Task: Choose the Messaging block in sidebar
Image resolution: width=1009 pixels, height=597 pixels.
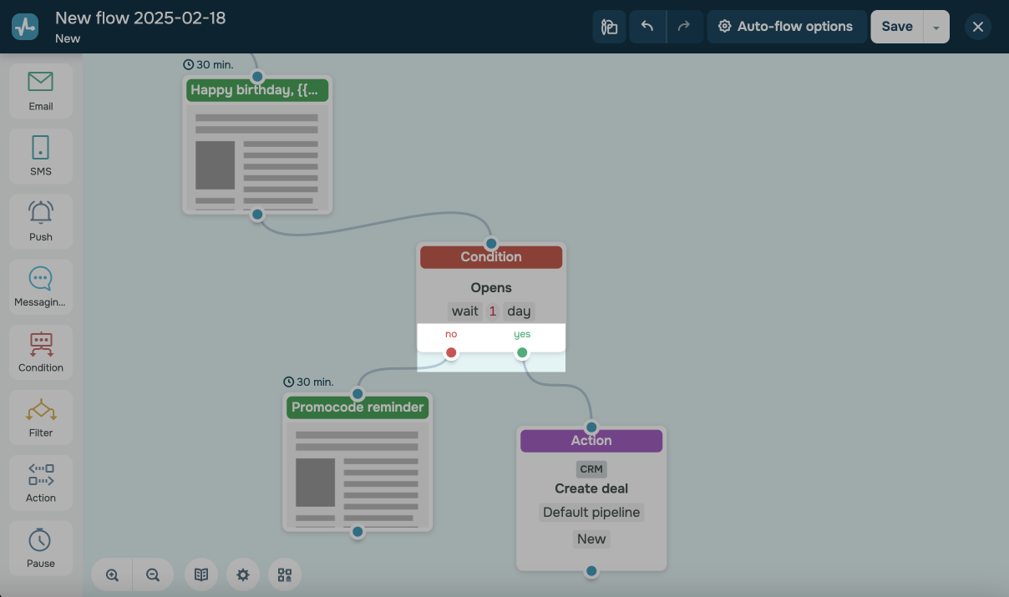Action: 40,286
